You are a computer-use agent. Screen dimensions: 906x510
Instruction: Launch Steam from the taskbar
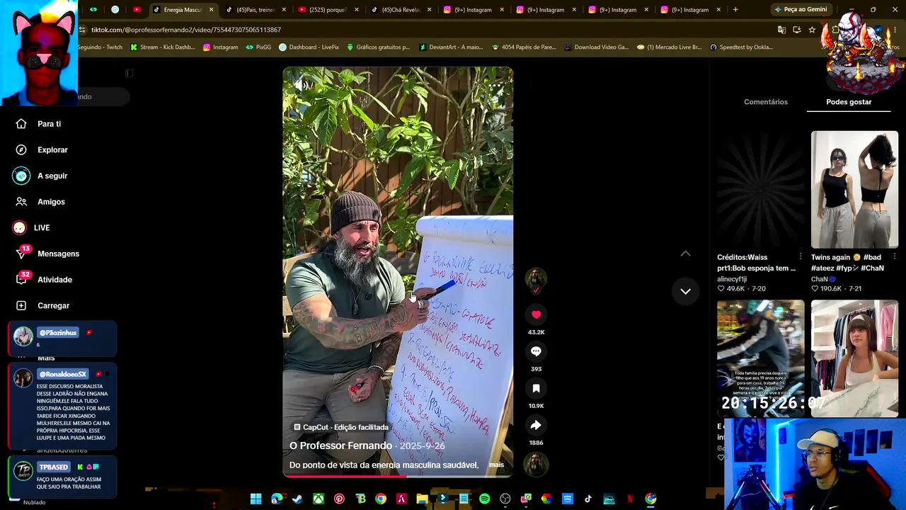[x=297, y=499]
